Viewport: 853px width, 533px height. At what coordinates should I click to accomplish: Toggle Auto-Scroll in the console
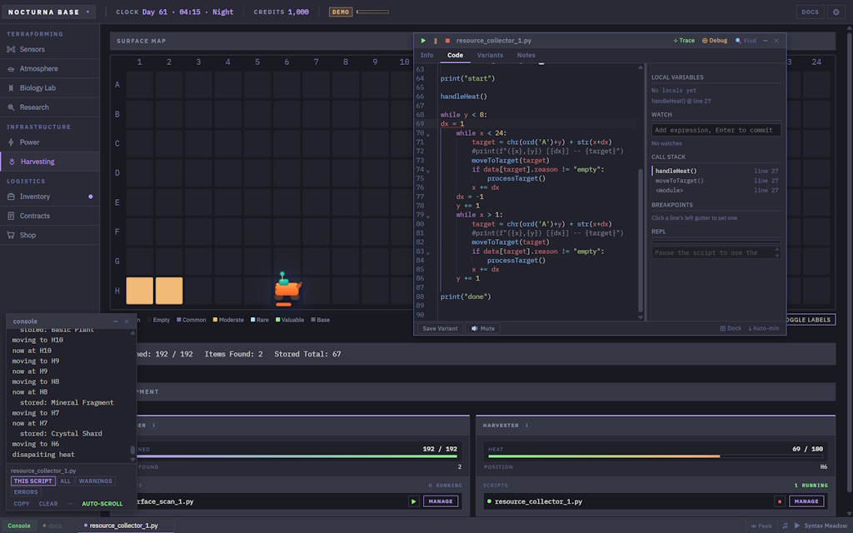[102, 504]
